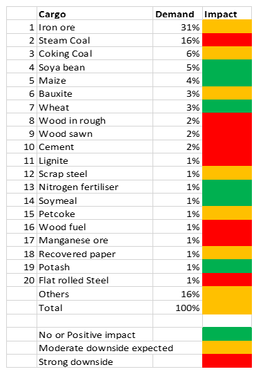265x376 pixels.
Task: Click the red impact cell for Steam Coal
Action: (x=227, y=40)
